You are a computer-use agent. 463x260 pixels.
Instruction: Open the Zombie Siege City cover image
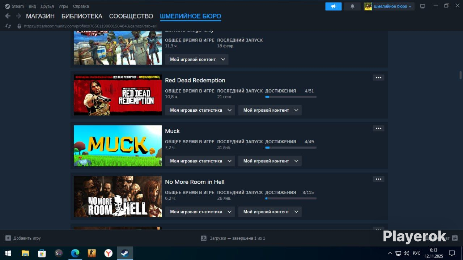pos(118,48)
